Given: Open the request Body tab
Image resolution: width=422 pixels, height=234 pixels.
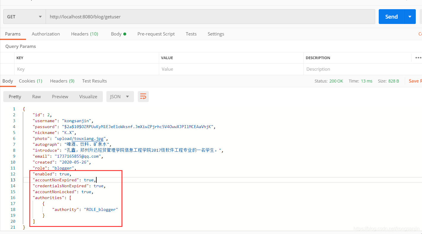Looking at the screenshot, I should point(119,34).
